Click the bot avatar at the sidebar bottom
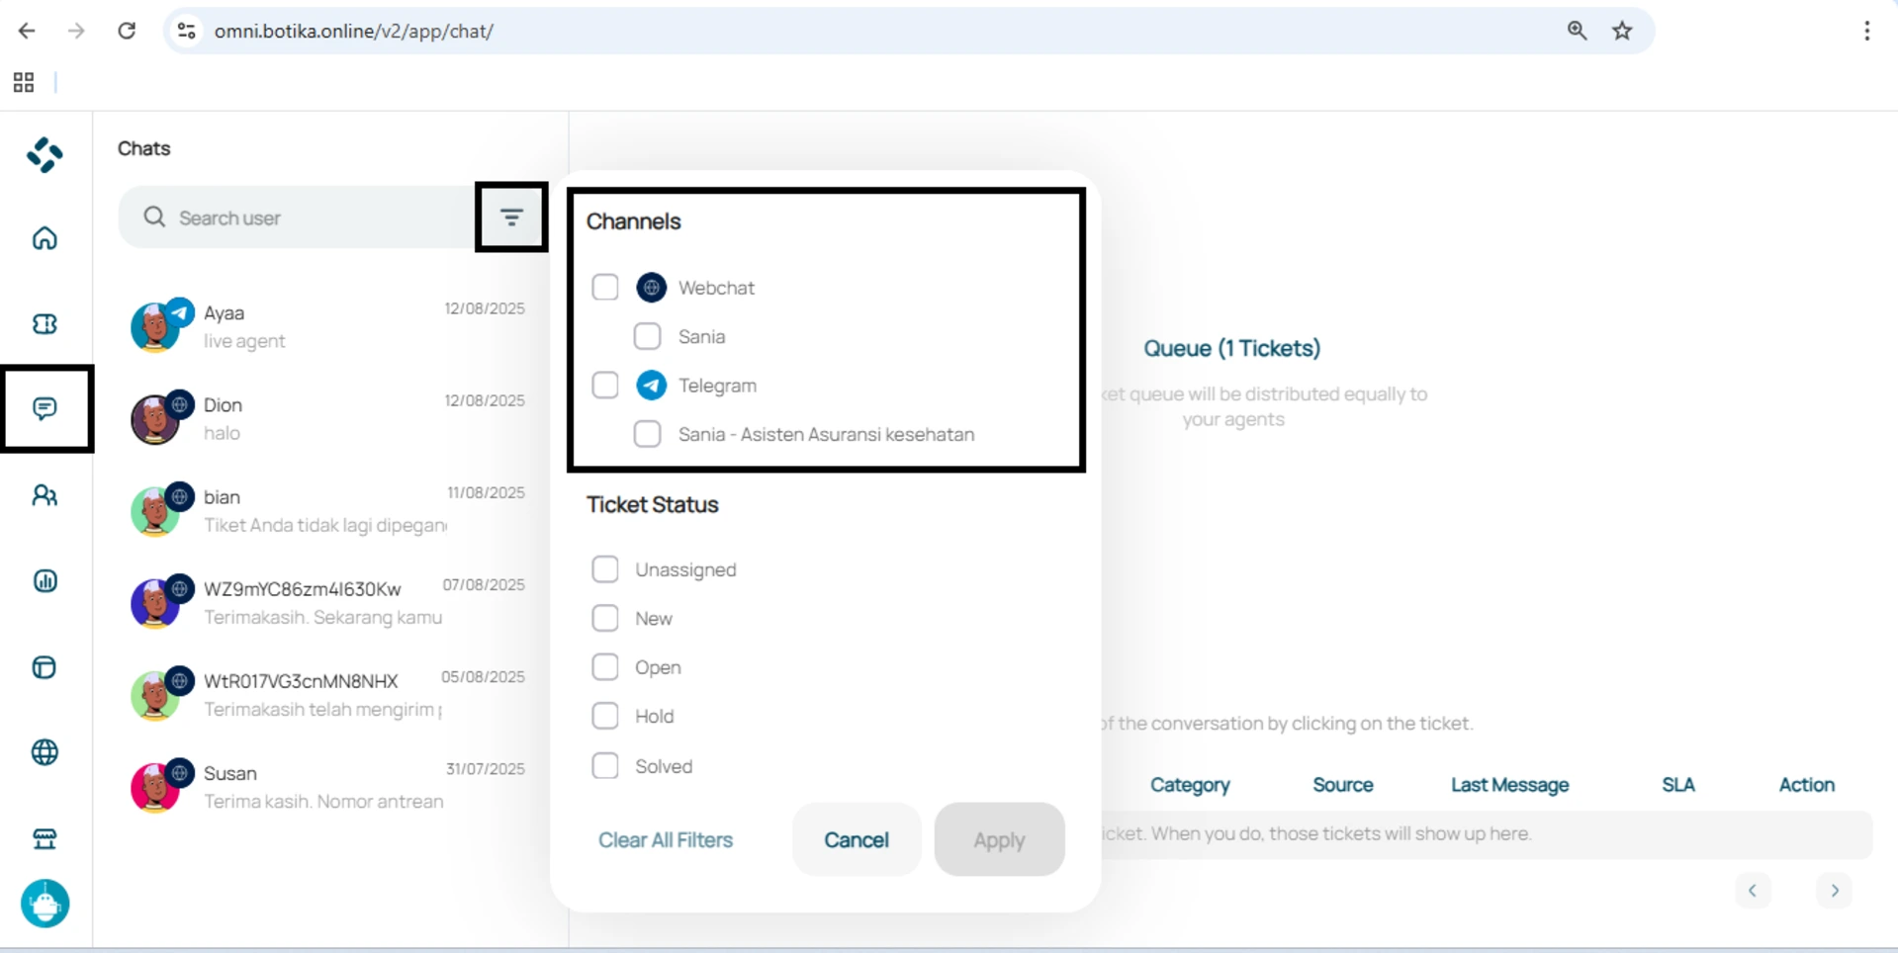 click(x=45, y=904)
